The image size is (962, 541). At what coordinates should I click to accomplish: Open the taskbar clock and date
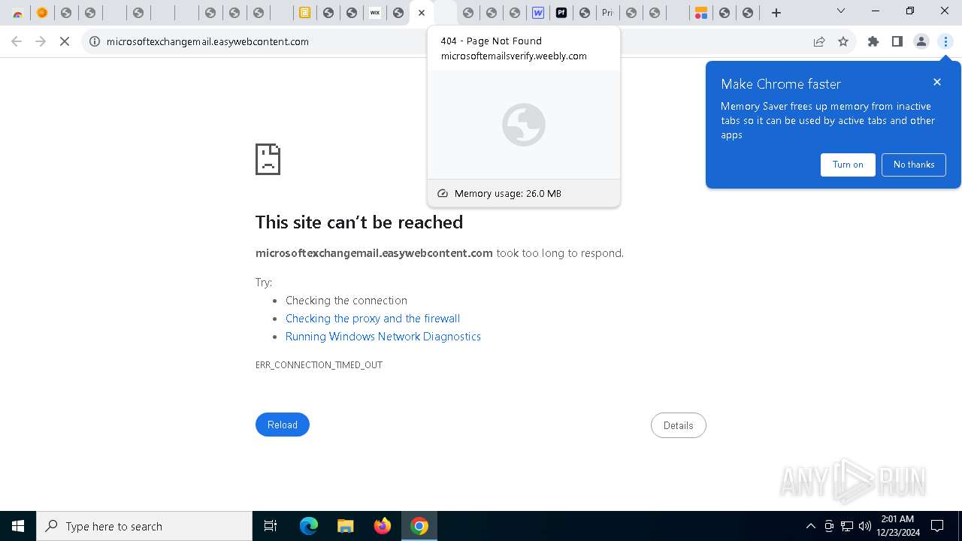coord(897,526)
